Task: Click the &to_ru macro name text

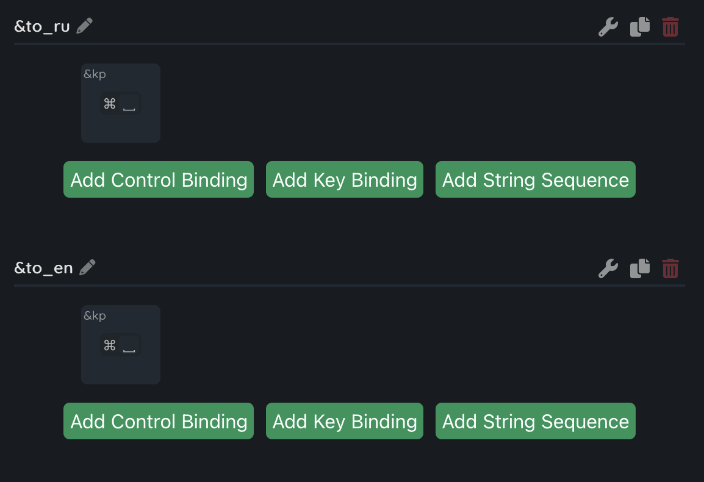Action: (42, 27)
